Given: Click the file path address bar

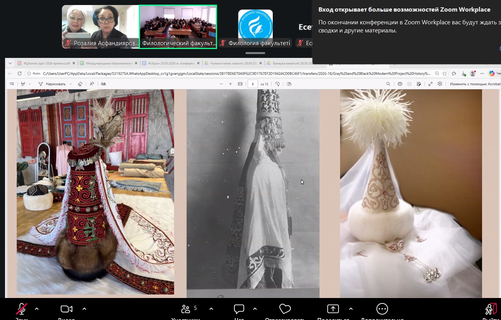Looking at the screenshot, I should point(236,73).
